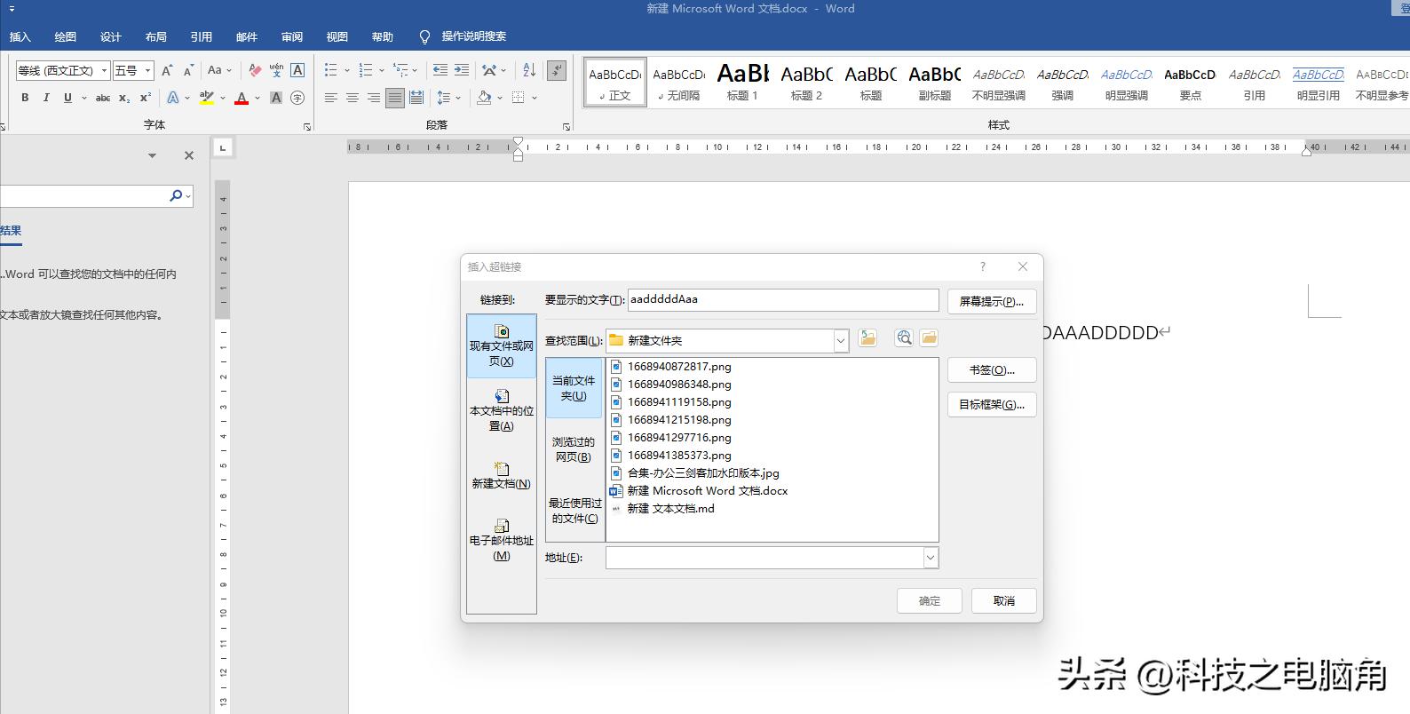Image resolution: width=1410 pixels, height=714 pixels.
Task: Select link to place in this document (本文档中的位置)
Action: 502,410
